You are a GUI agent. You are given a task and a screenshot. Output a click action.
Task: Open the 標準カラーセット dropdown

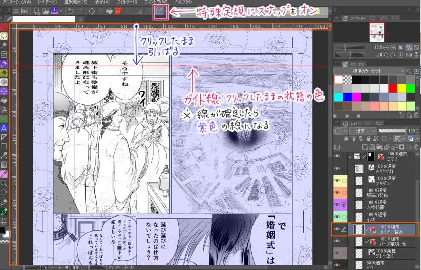369,71
